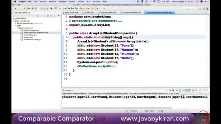This screenshot has height=124, width=221.
Task: Click Open Perspective icon near Quick Access
Action: [x=200, y=9]
